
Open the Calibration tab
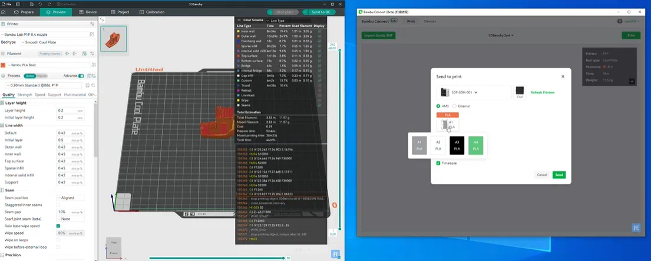[151, 12]
